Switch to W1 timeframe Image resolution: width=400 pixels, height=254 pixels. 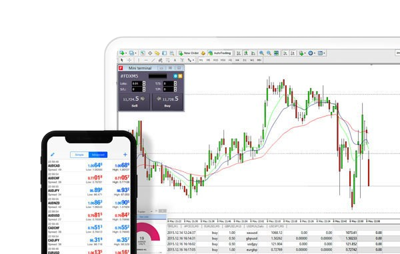click(x=252, y=60)
